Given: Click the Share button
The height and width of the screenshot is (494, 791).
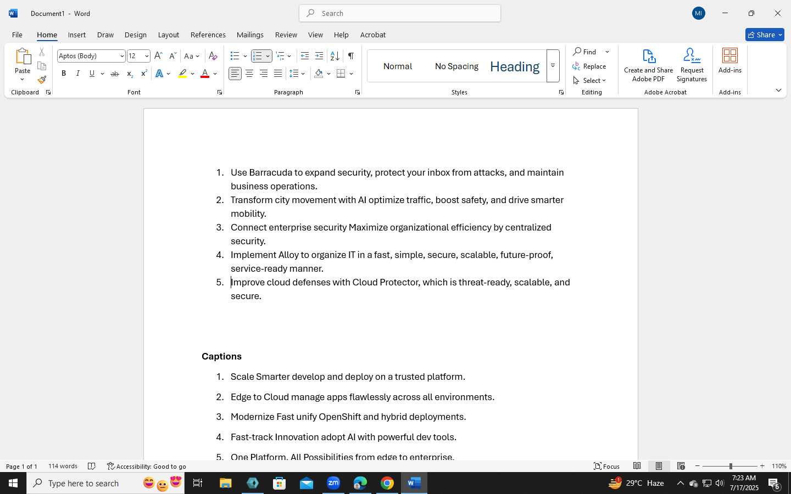Looking at the screenshot, I should click(x=765, y=35).
